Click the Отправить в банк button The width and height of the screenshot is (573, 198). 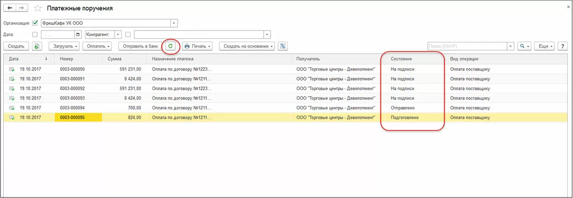(x=140, y=46)
